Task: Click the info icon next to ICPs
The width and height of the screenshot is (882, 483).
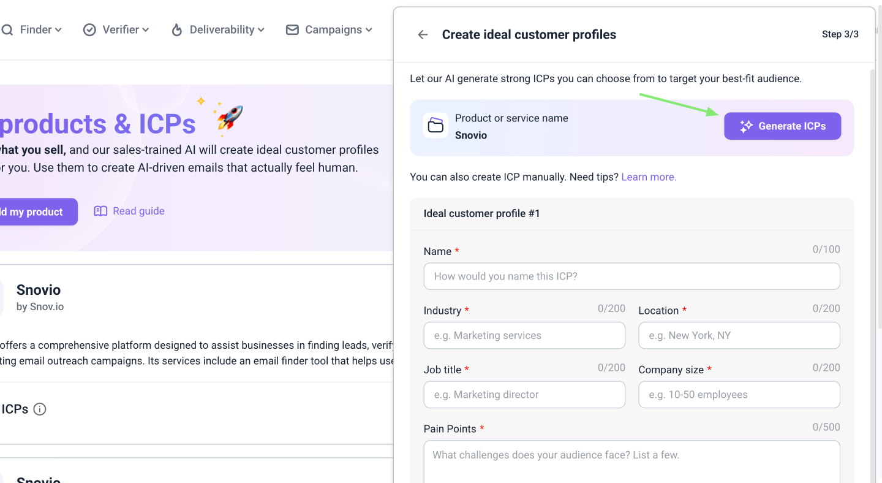Action: pyautogui.click(x=40, y=409)
